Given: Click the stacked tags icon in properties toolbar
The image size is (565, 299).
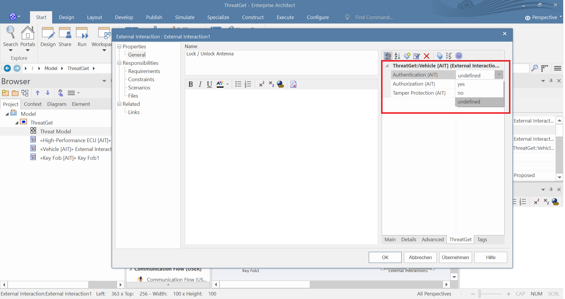Looking at the screenshot, I should 439,56.
